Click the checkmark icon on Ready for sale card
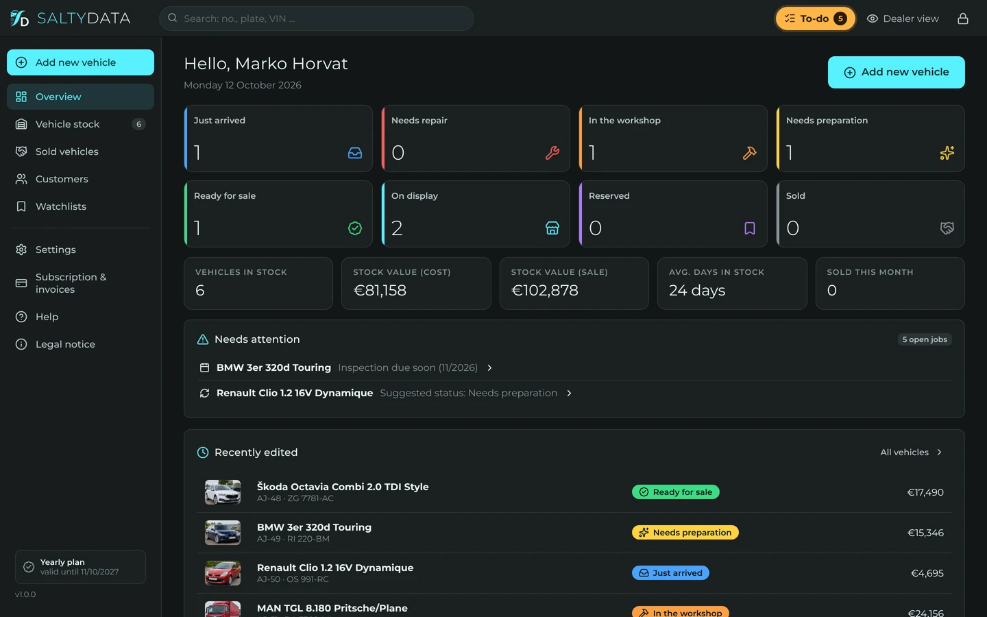987x617 pixels. pos(355,228)
